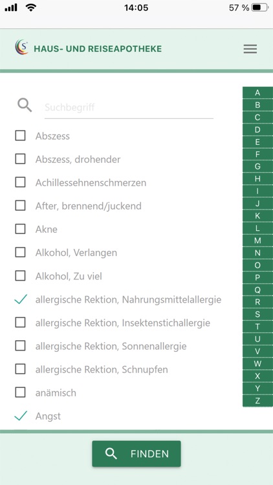The width and height of the screenshot is (273, 485).
Task: Click the FINDEN button
Action: pos(136,454)
